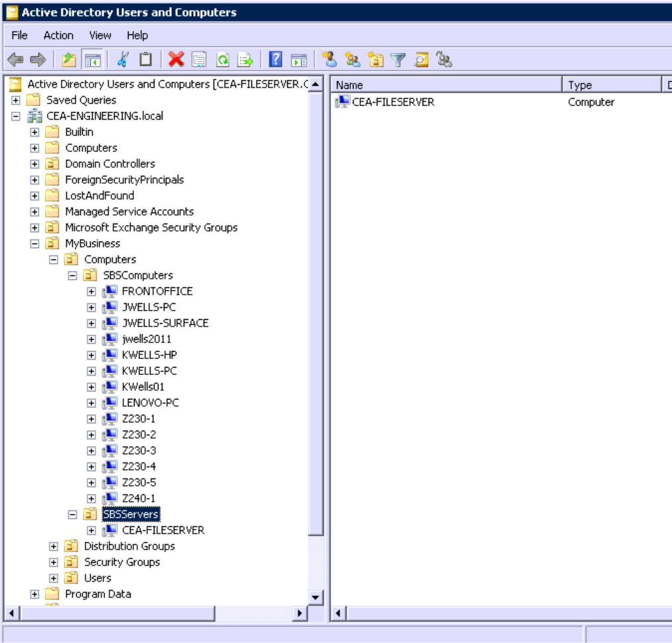The width and height of the screenshot is (672, 643).
Task: Delete the selection with red X icon
Action: [x=176, y=60]
